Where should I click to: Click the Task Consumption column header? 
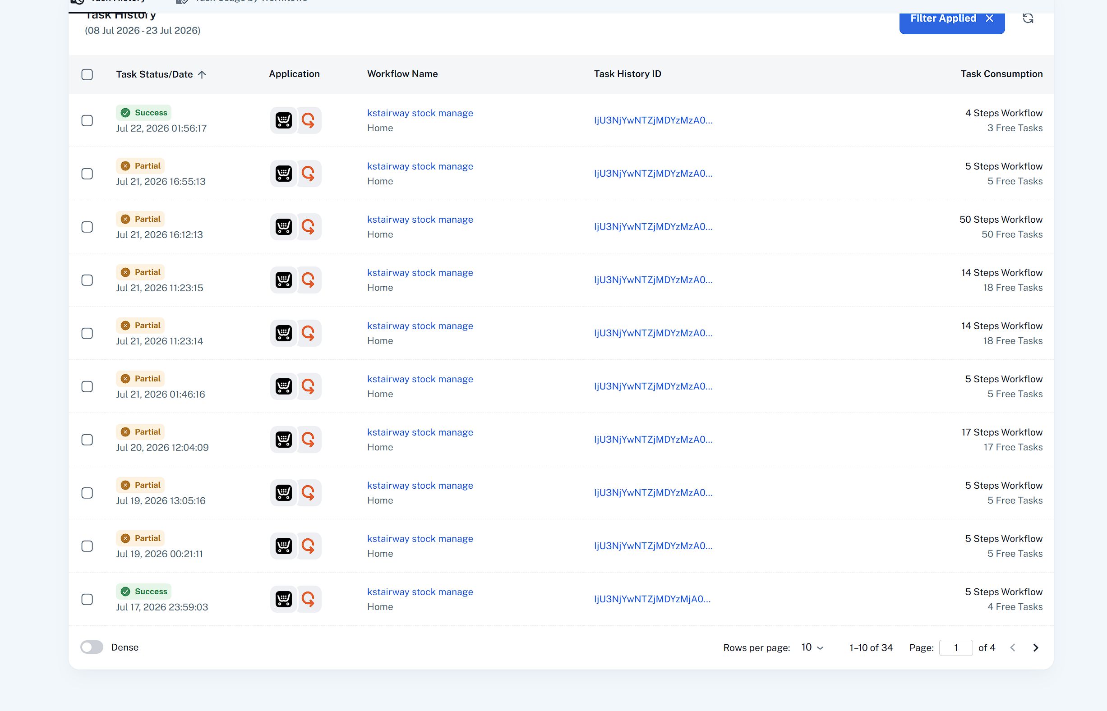tap(1001, 74)
